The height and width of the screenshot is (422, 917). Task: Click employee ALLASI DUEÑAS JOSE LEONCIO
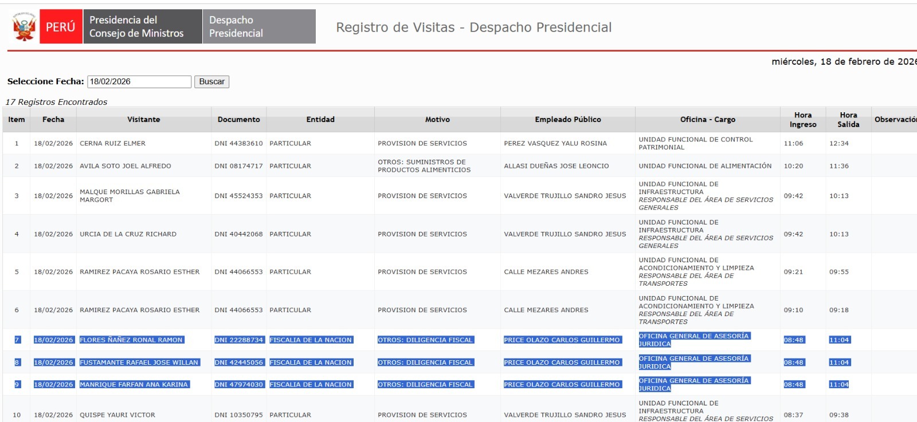tap(557, 166)
